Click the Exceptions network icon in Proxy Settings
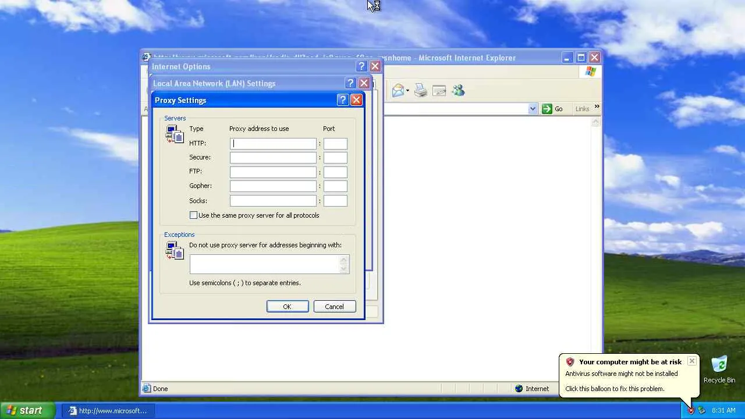Image resolution: width=745 pixels, height=419 pixels. pos(175,251)
